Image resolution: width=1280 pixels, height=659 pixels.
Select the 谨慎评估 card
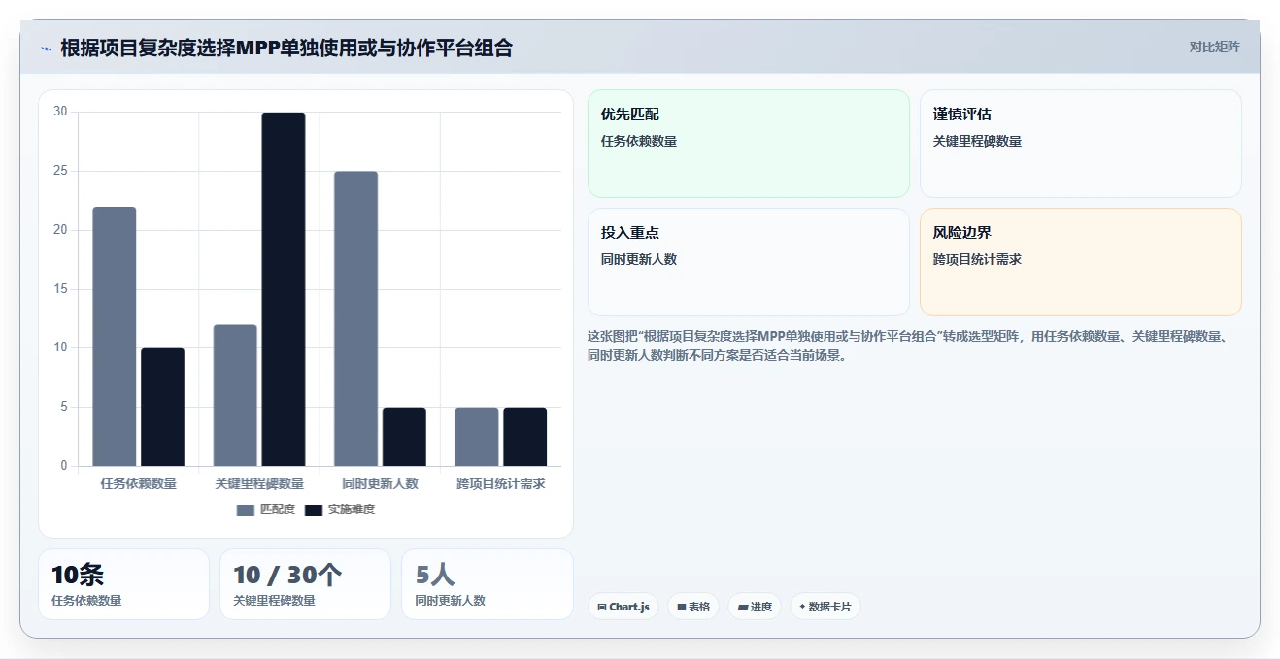1081,144
